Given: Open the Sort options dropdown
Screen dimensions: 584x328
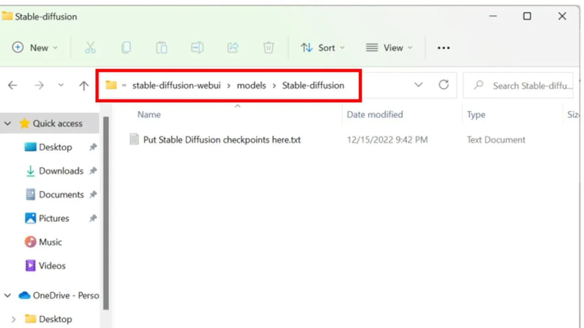Looking at the screenshot, I should [x=323, y=47].
